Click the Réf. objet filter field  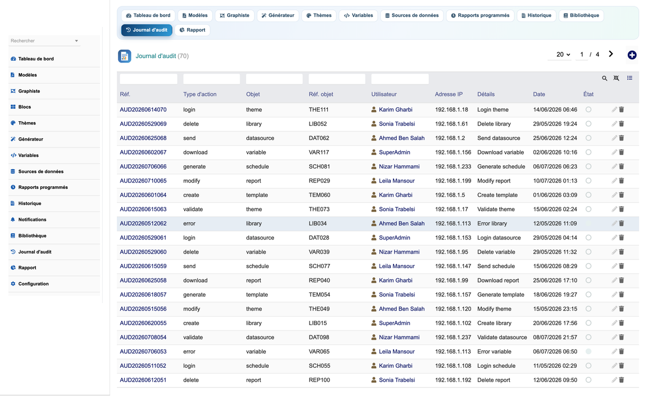pyautogui.click(x=337, y=79)
